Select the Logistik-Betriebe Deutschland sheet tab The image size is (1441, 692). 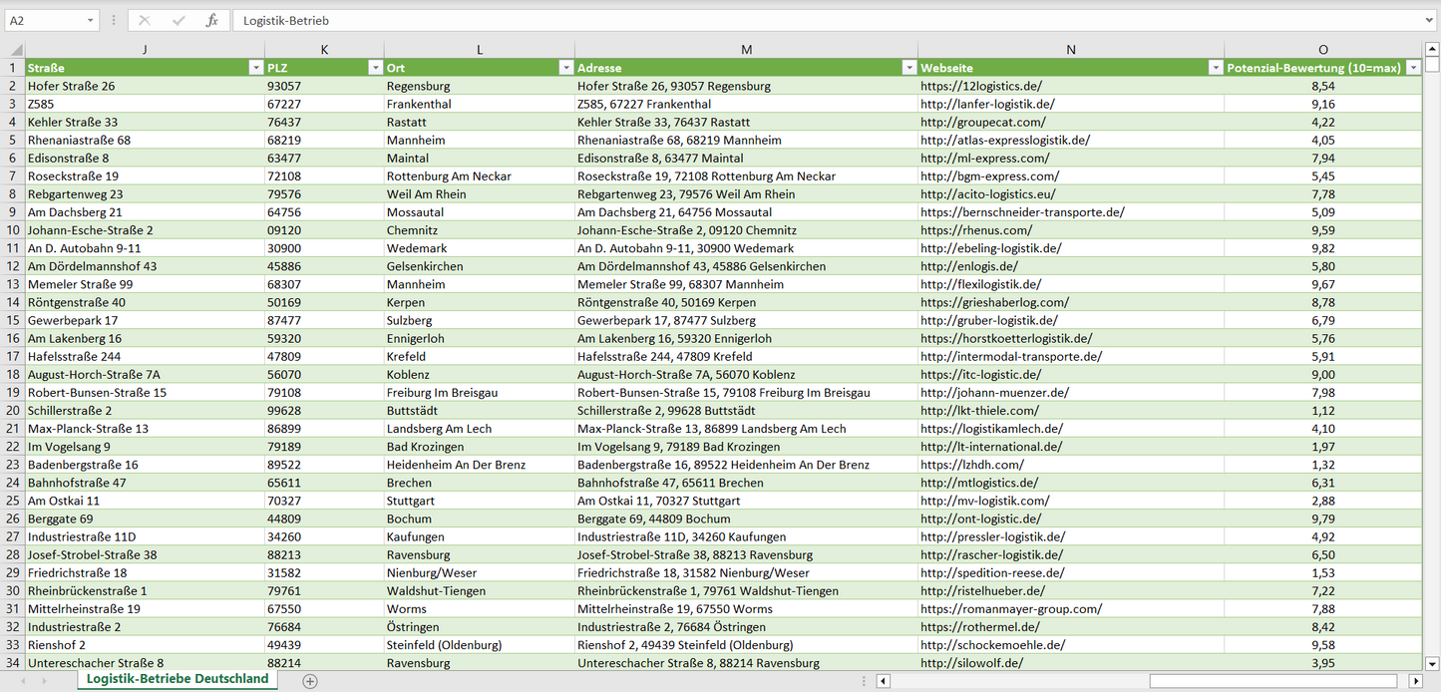point(178,679)
